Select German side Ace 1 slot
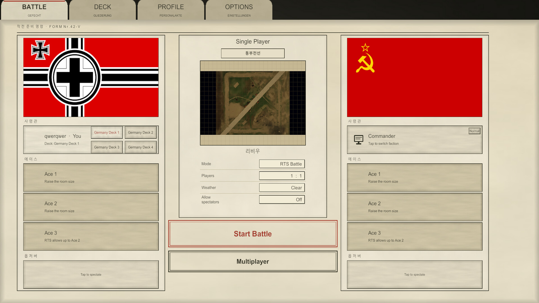 pyautogui.click(x=91, y=178)
